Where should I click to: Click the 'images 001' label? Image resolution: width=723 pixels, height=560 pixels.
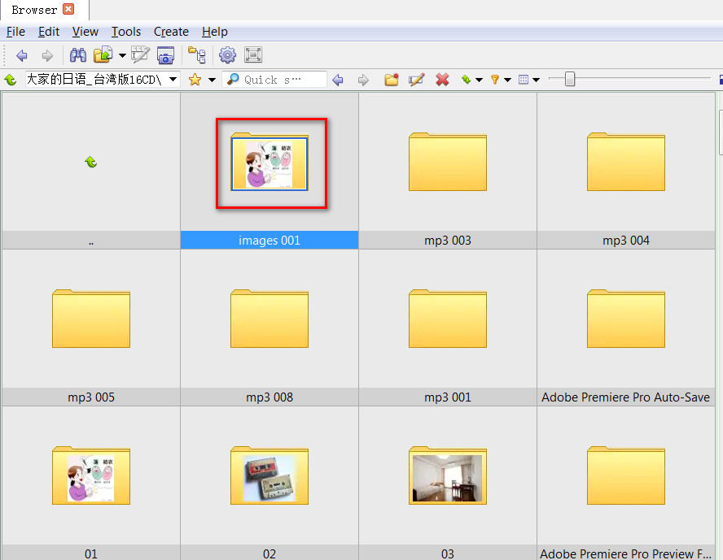click(269, 241)
